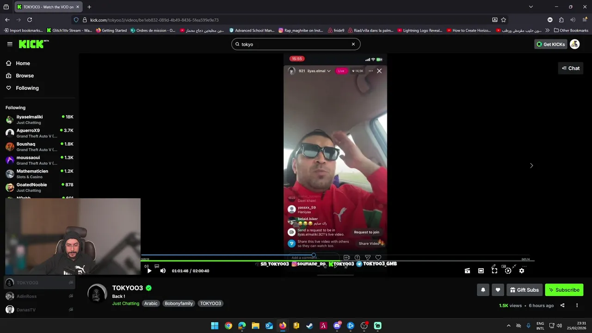Toggle follow heart for TOKYOO3
The width and height of the screenshot is (592, 333).
[498, 290]
